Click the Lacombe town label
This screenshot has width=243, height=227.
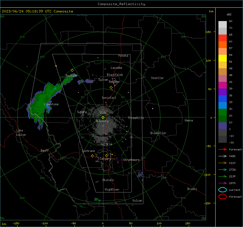116,68
